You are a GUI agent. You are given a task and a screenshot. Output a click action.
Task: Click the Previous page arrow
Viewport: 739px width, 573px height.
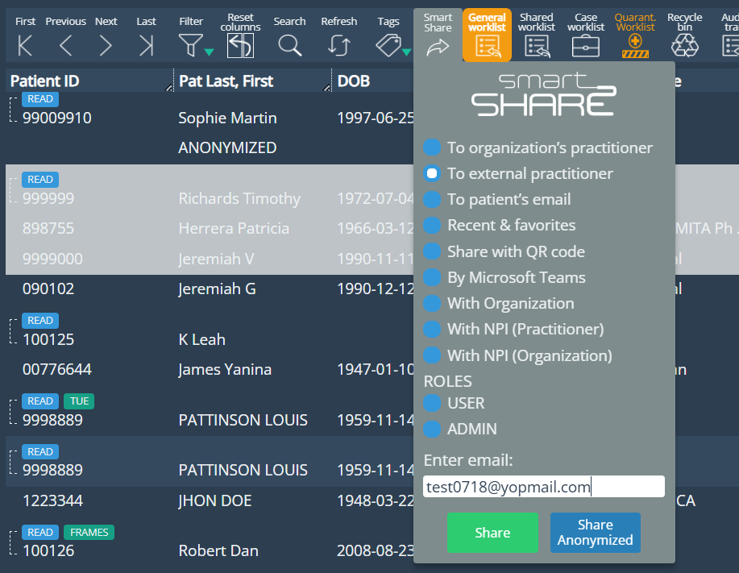click(65, 46)
